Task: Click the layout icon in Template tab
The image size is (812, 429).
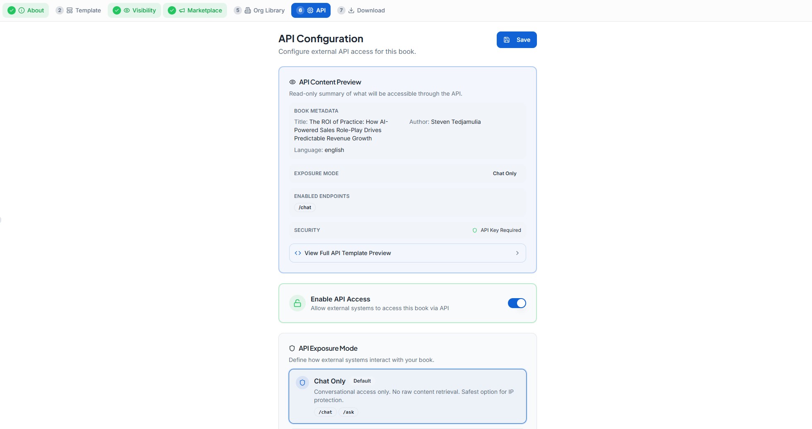Action: pos(70,10)
